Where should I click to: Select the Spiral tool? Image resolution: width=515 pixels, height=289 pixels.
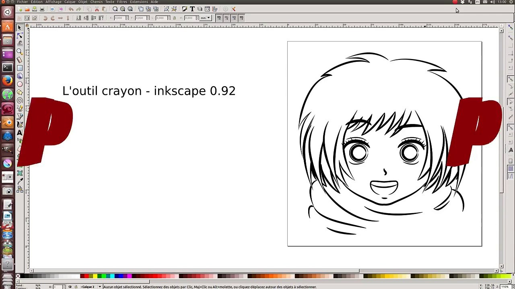click(20, 100)
